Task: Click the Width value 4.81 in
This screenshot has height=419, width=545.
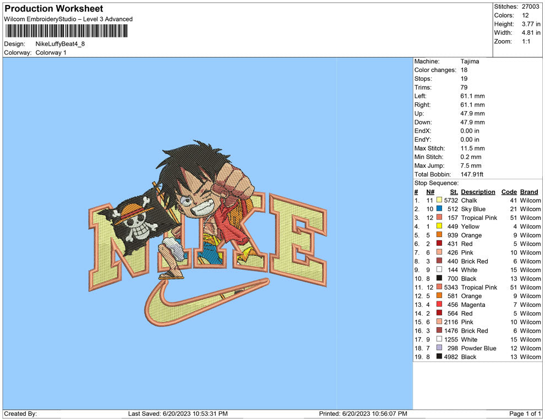Action: pos(531,32)
